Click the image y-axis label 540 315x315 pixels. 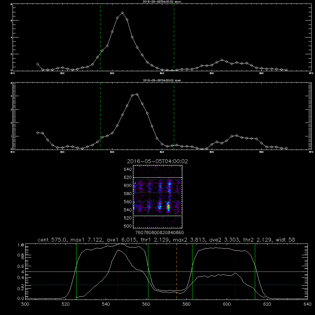[128, 210]
